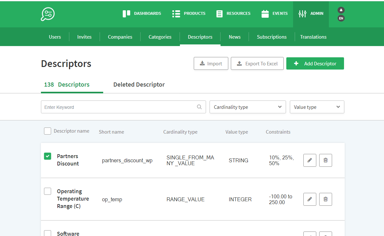
Task: Open the Cardinality type filter dropdown
Action: point(248,107)
